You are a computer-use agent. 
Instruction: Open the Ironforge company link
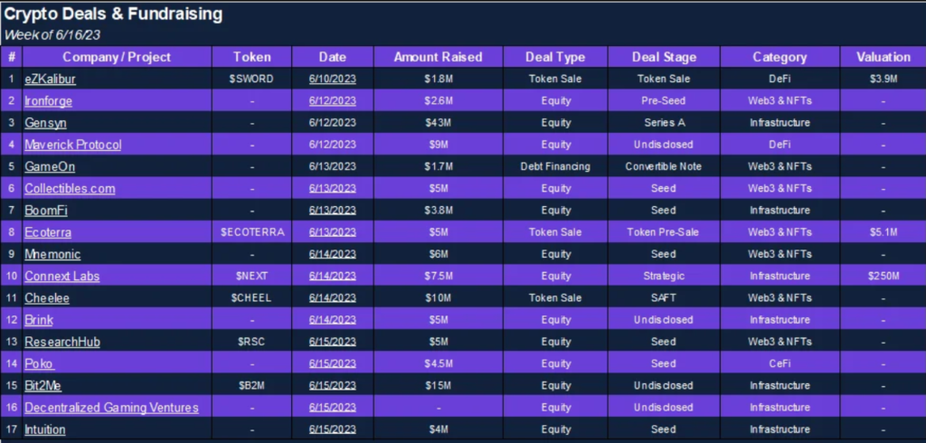[x=49, y=101]
